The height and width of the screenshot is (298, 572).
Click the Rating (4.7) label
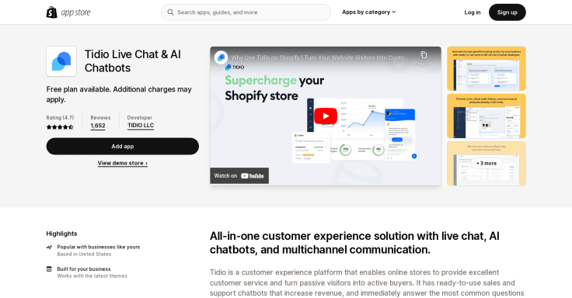click(x=60, y=118)
